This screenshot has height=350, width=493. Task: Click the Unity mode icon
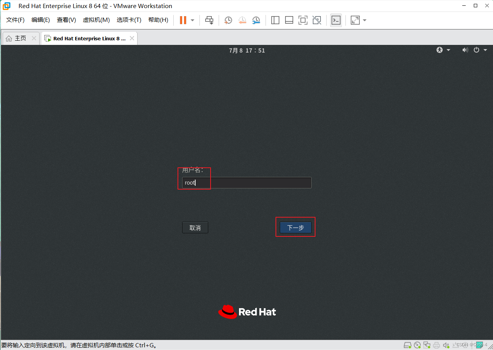click(317, 20)
